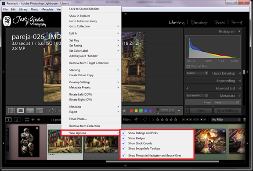Filter by unflagged flag icon
Image resolution: width=253 pixels, height=171 pixels.
[x=141, y=119]
